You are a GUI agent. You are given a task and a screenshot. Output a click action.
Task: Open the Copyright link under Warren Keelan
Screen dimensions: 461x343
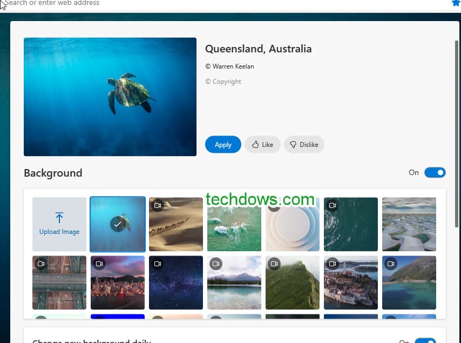click(223, 82)
